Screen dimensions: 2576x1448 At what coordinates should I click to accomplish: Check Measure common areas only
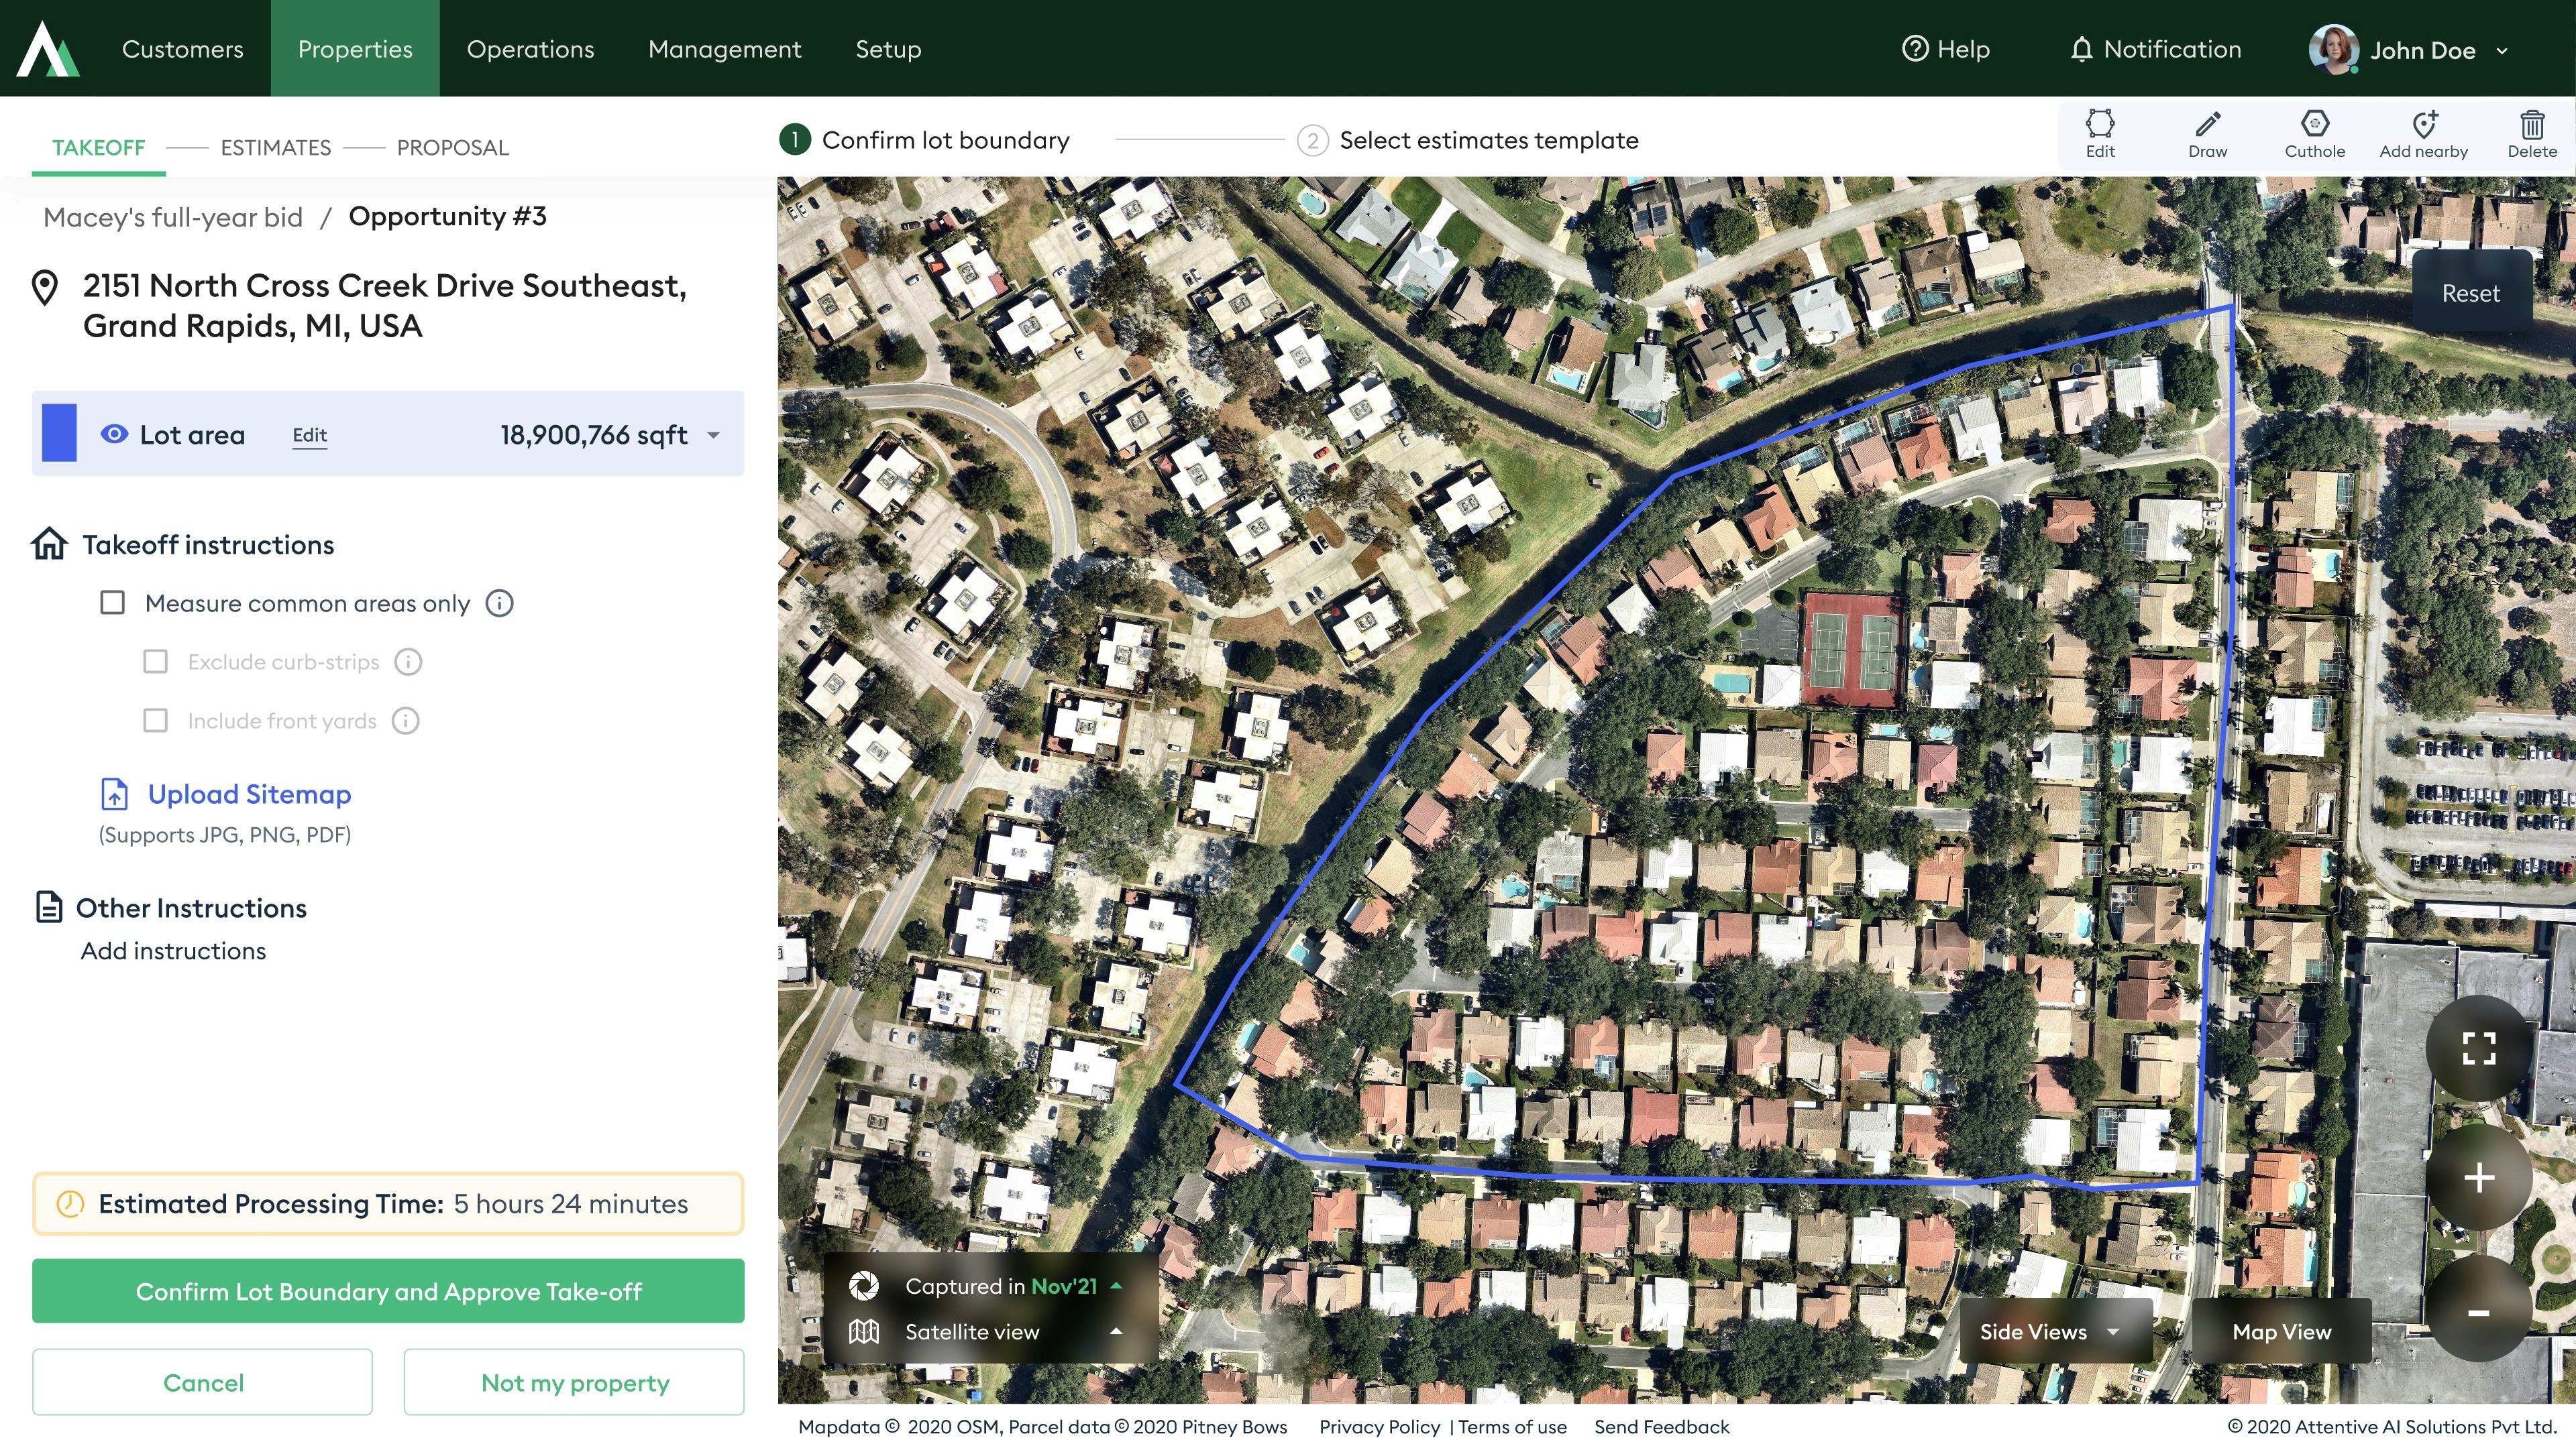point(113,603)
